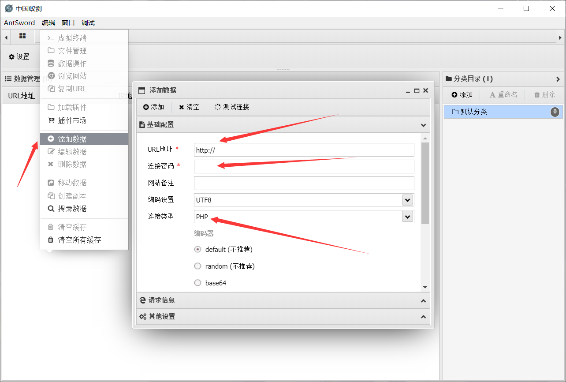Expand the 其他设置 section

tap(283, 317)
